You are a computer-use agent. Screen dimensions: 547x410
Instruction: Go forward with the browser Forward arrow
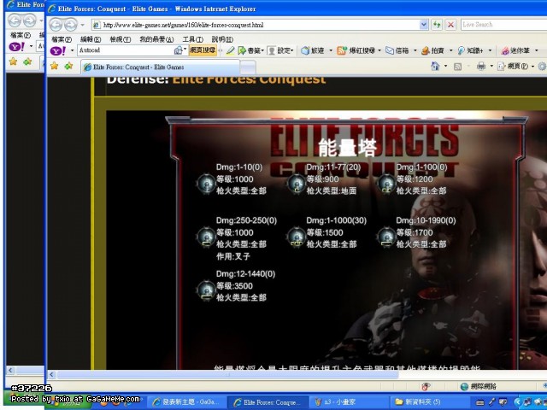point(71,25)
